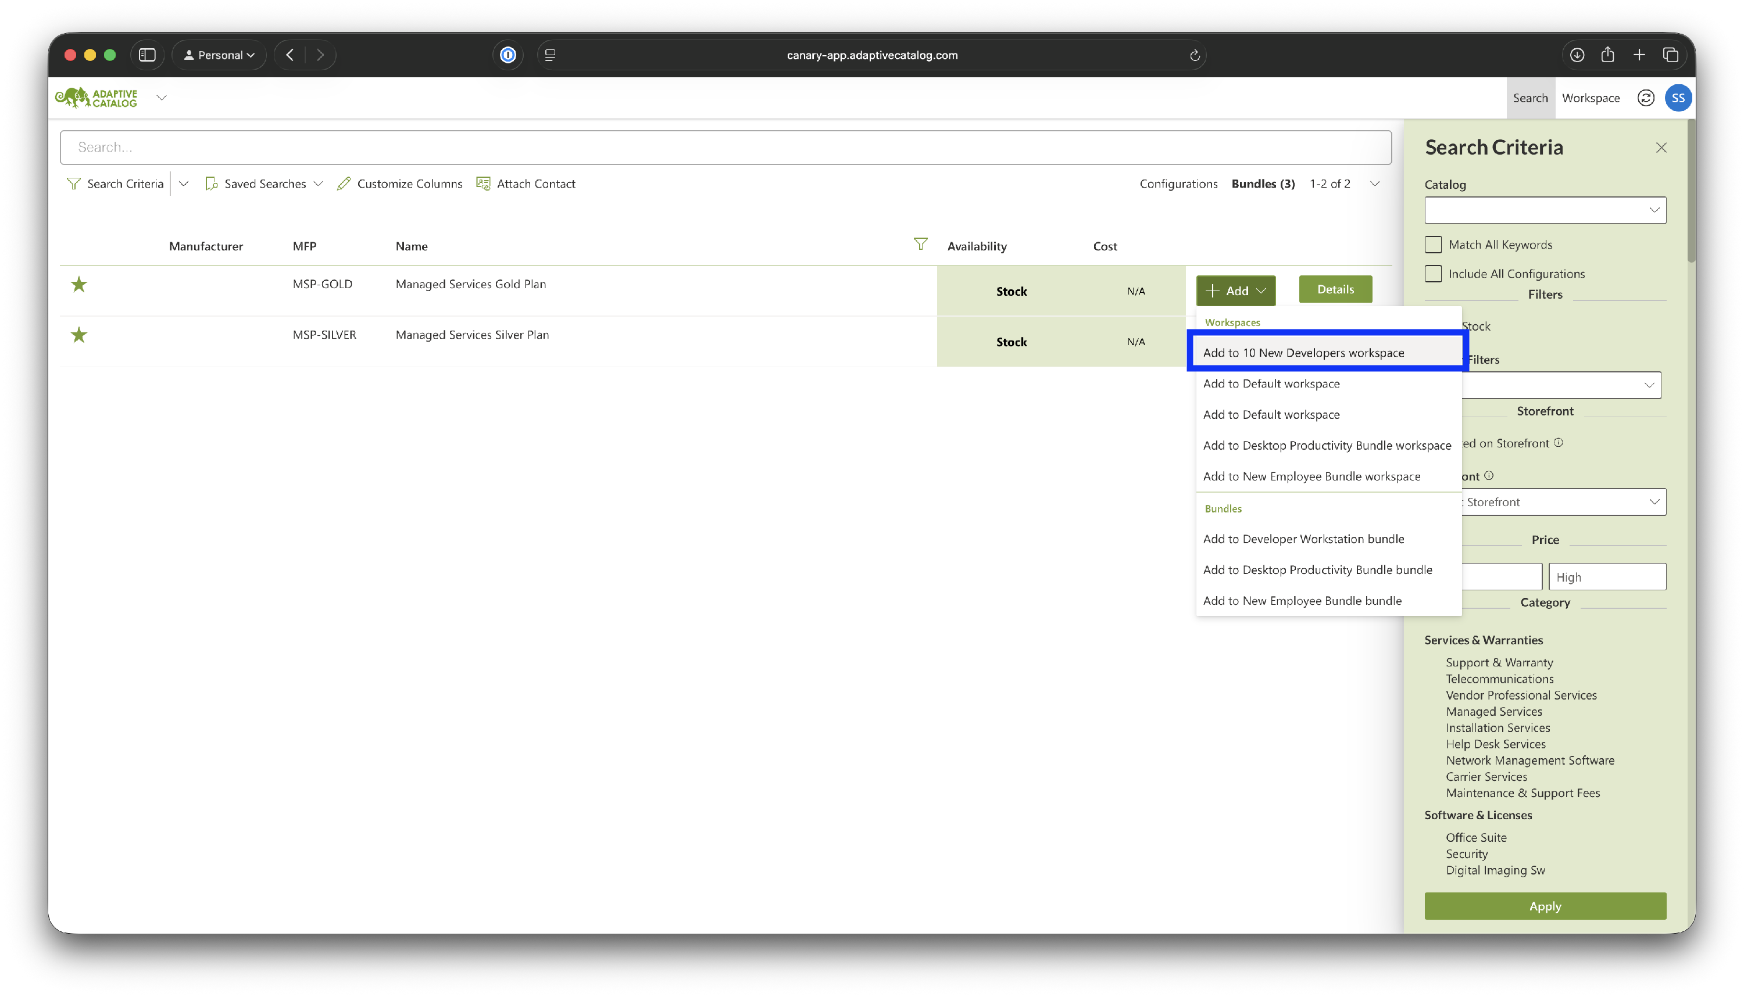This screenshot has height=997, width=1744.
Task: Enable Match All Keywords checkbox
Action: [x=1432, y=245]
